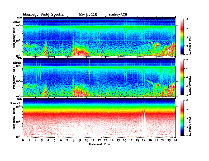This screenshot has width=209, height=161.
Task: Click hour tick label "2" on time axis
Action: [x=36, y=140]
